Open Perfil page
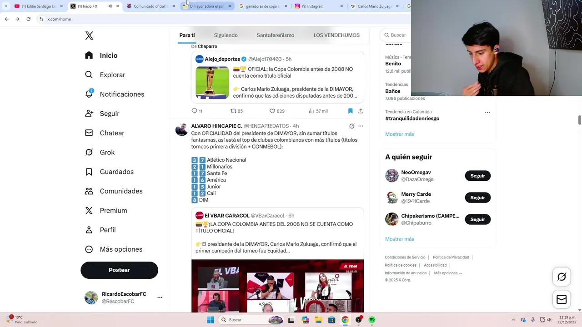 (x=100, y=230)
